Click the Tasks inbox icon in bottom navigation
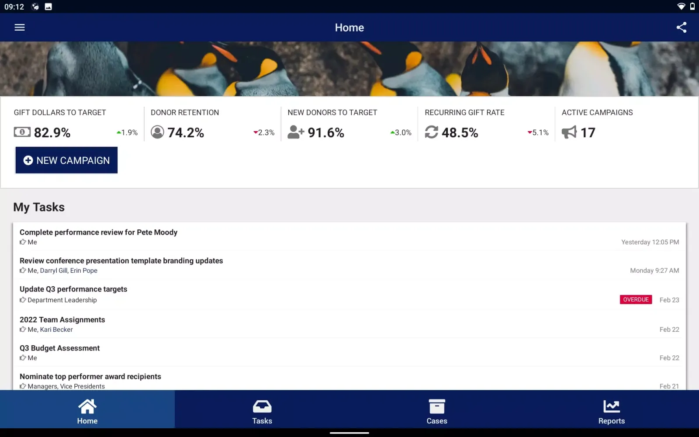The height and width of the screenshot is (437, 699). pos(262,407)
